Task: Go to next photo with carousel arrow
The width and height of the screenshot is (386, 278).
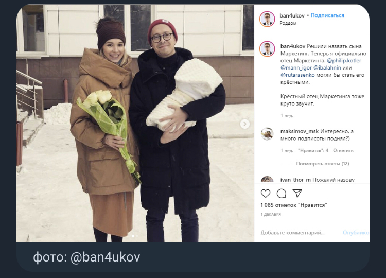Action: coord(244,124)
